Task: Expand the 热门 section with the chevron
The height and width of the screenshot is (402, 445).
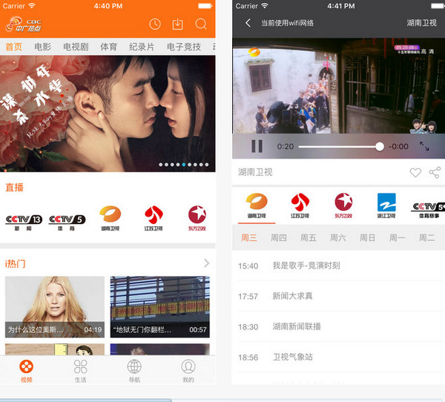Action: [x=207, y=263]
